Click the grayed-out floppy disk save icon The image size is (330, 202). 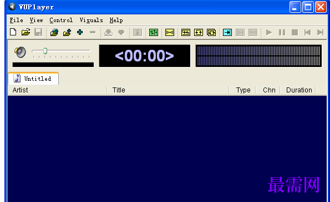38,32
